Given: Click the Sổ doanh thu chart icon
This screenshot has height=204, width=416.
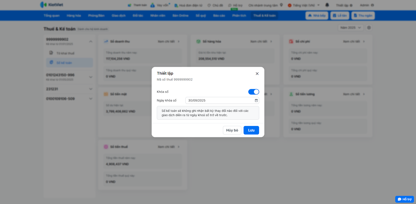Looking at the screenshot, I should pyautogui.click(x=106, y=41).
